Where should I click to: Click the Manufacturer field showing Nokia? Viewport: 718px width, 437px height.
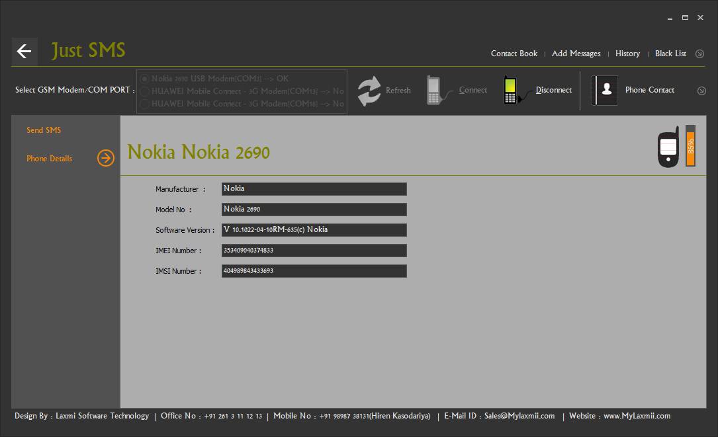pyautogui.click(x=314, y=189)
